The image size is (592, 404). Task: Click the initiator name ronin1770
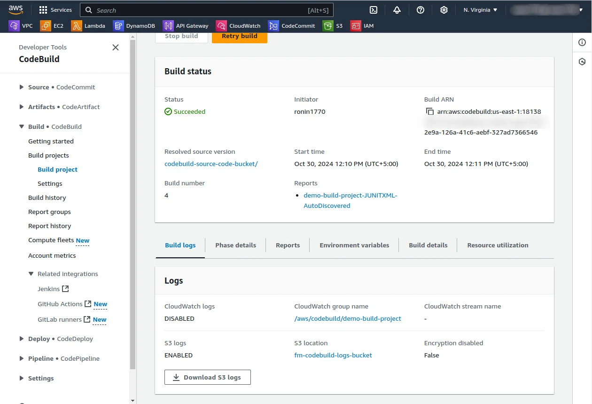tap(310, 111)
